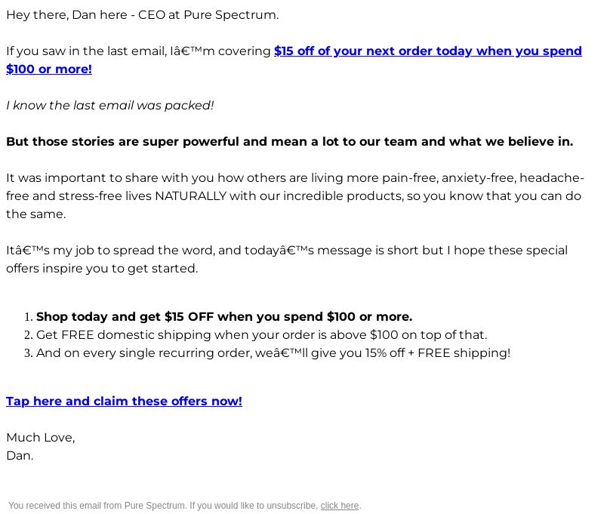Click the '$100 or more!' underlined link text
The image size is (604, 514).
pos(49,69)
